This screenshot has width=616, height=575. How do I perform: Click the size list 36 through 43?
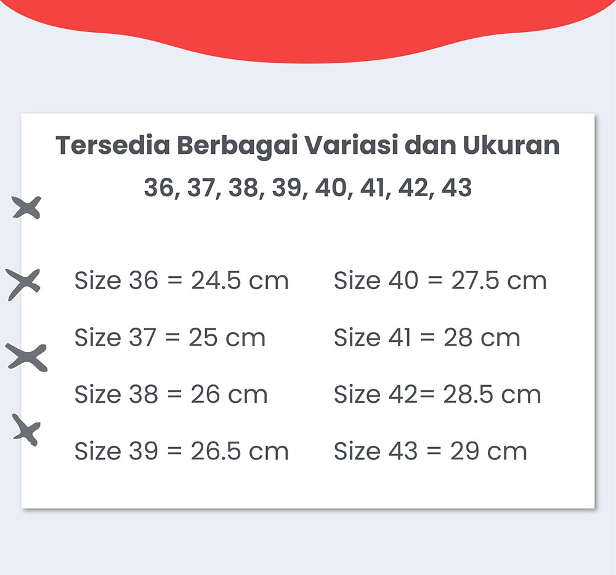(307, 188)
